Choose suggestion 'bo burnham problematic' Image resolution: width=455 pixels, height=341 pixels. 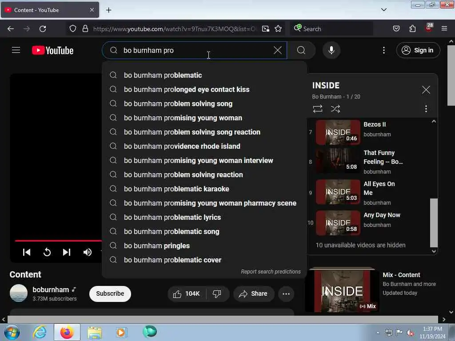tap(204, 75)
